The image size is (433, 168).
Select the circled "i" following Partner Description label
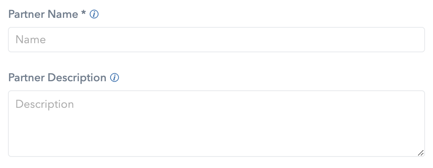115,78
